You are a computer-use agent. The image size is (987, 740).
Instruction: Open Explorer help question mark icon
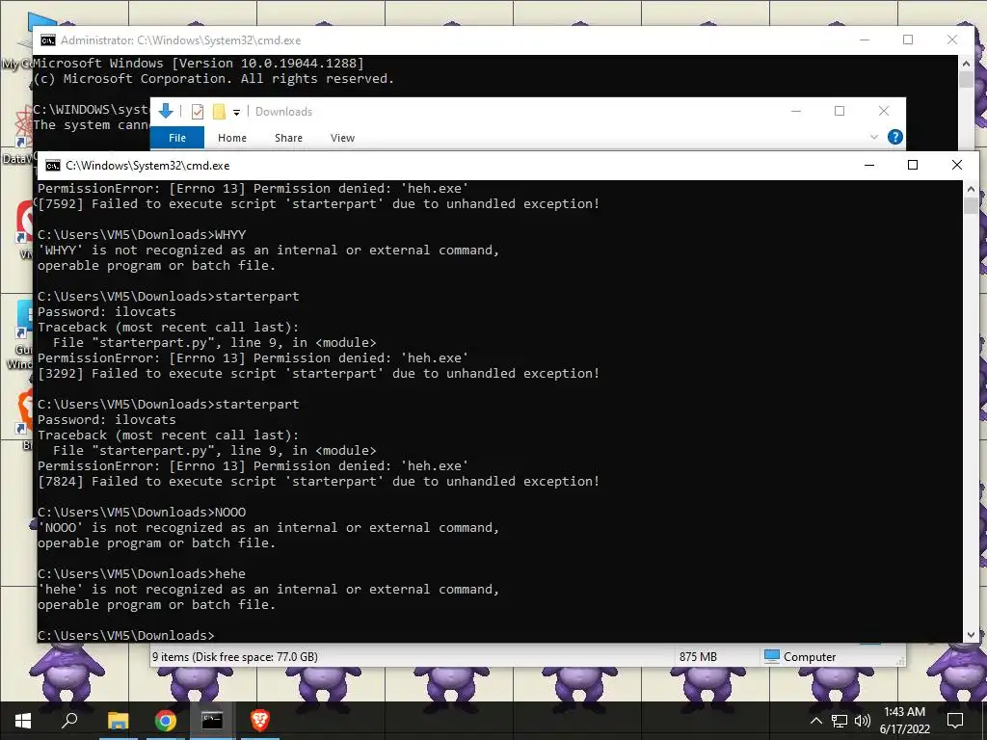click(894, 137)
